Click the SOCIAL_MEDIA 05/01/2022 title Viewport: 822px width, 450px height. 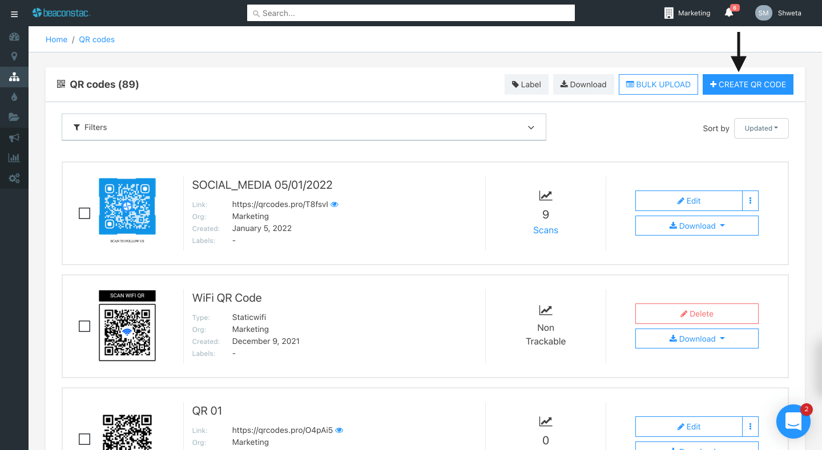[262, 185]
